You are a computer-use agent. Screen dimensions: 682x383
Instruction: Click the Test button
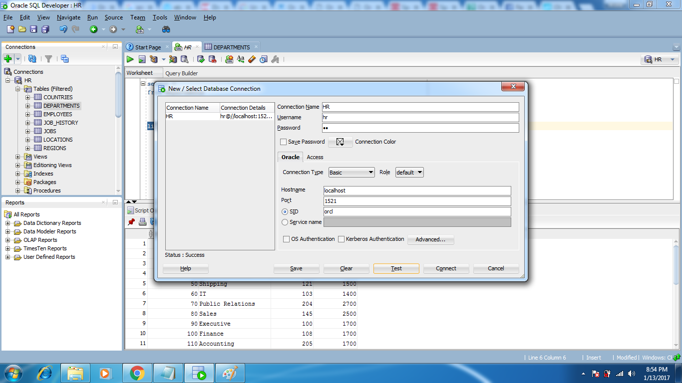tap(396, 268)
